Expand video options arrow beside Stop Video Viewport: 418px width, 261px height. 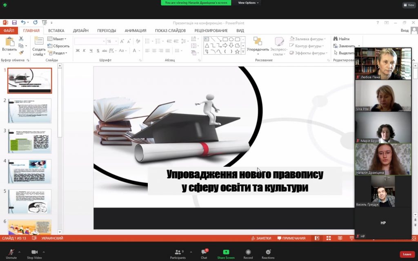click(x=44, y=252)
